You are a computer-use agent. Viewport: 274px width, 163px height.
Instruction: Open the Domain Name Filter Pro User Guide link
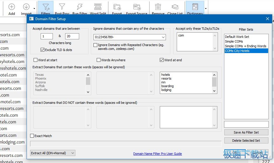(157, 154)
